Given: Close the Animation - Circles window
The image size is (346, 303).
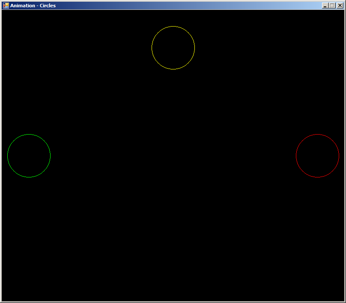Looking at the screenshot, I should click(x=340, y=6).
